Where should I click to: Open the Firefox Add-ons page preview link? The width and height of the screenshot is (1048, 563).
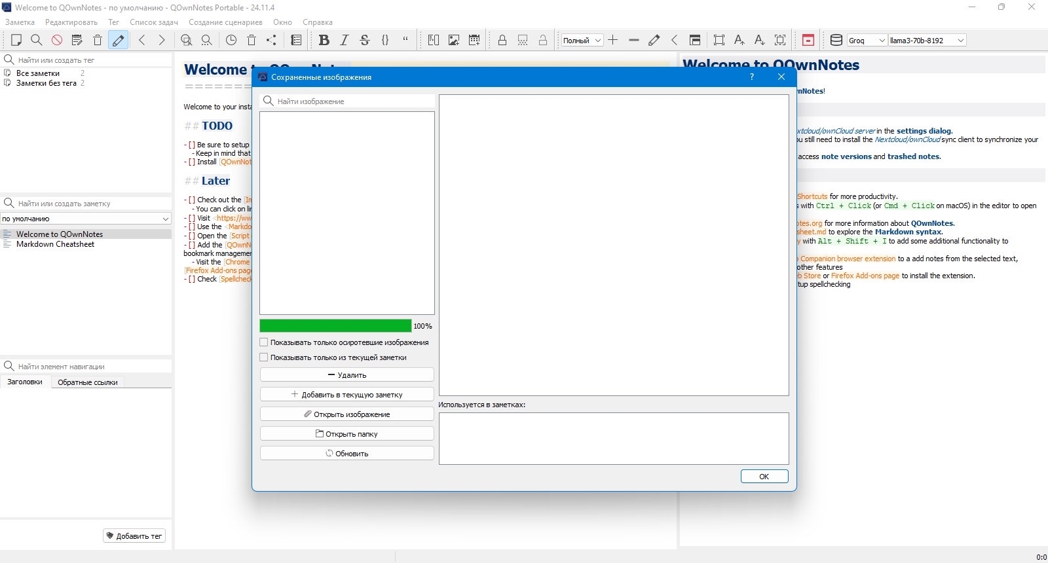[865, 276]
